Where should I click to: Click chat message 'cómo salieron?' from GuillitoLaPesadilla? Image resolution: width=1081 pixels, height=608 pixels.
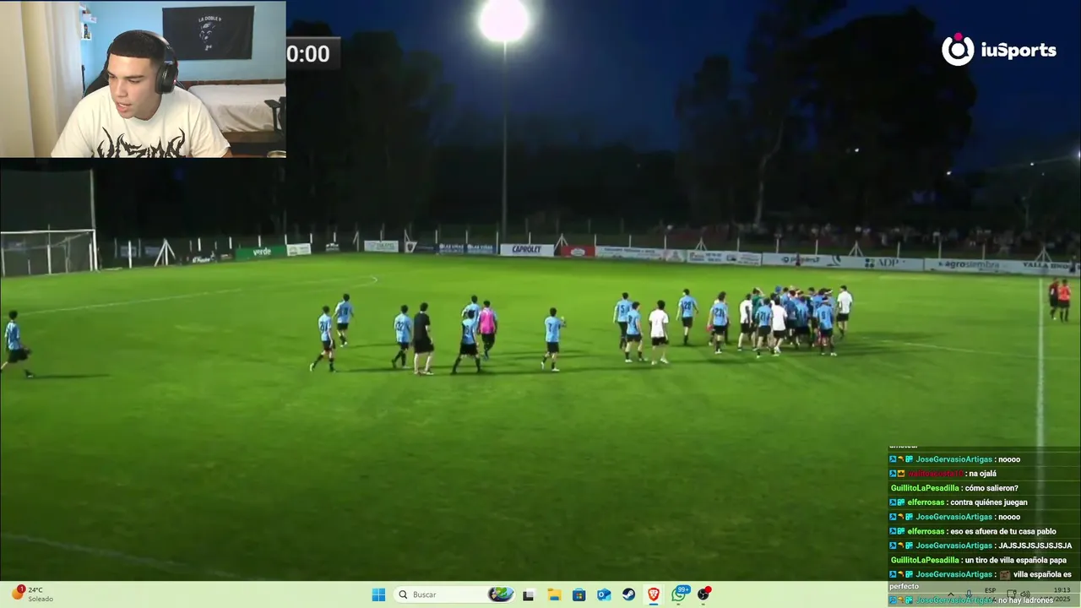tap(991, 488)
